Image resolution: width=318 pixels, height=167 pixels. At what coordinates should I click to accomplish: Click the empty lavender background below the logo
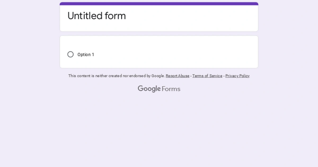[159, 127]
